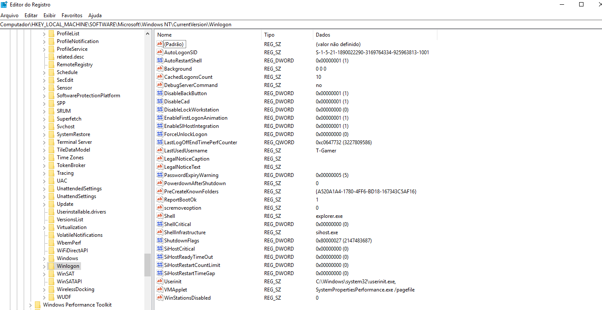Select the UAC key in tree
Screen dimensions: 602x310
coord(62,181)
